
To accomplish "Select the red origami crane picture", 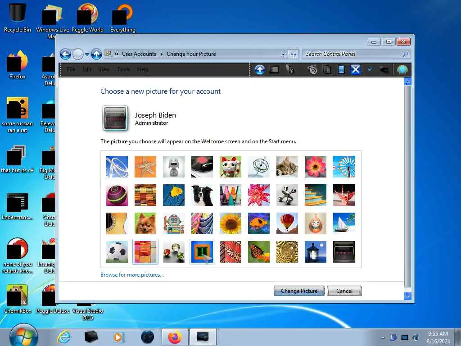I will click(x=344, y=195).
